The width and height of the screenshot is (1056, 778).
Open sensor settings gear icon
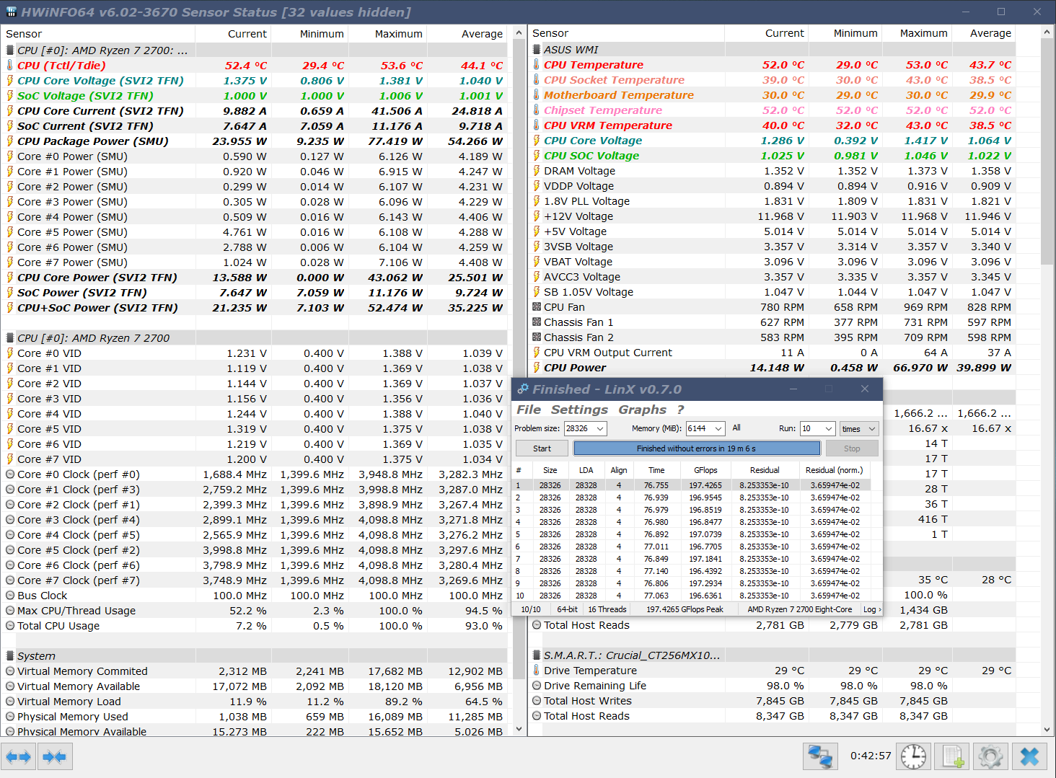[x=990, y=756]
